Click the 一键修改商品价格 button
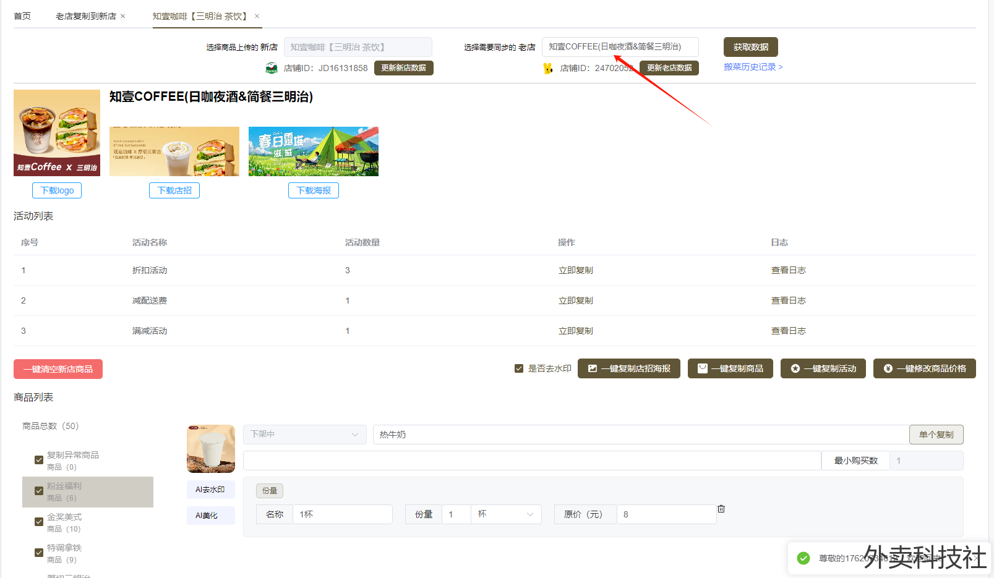994x578 pixels. [925, 368]
